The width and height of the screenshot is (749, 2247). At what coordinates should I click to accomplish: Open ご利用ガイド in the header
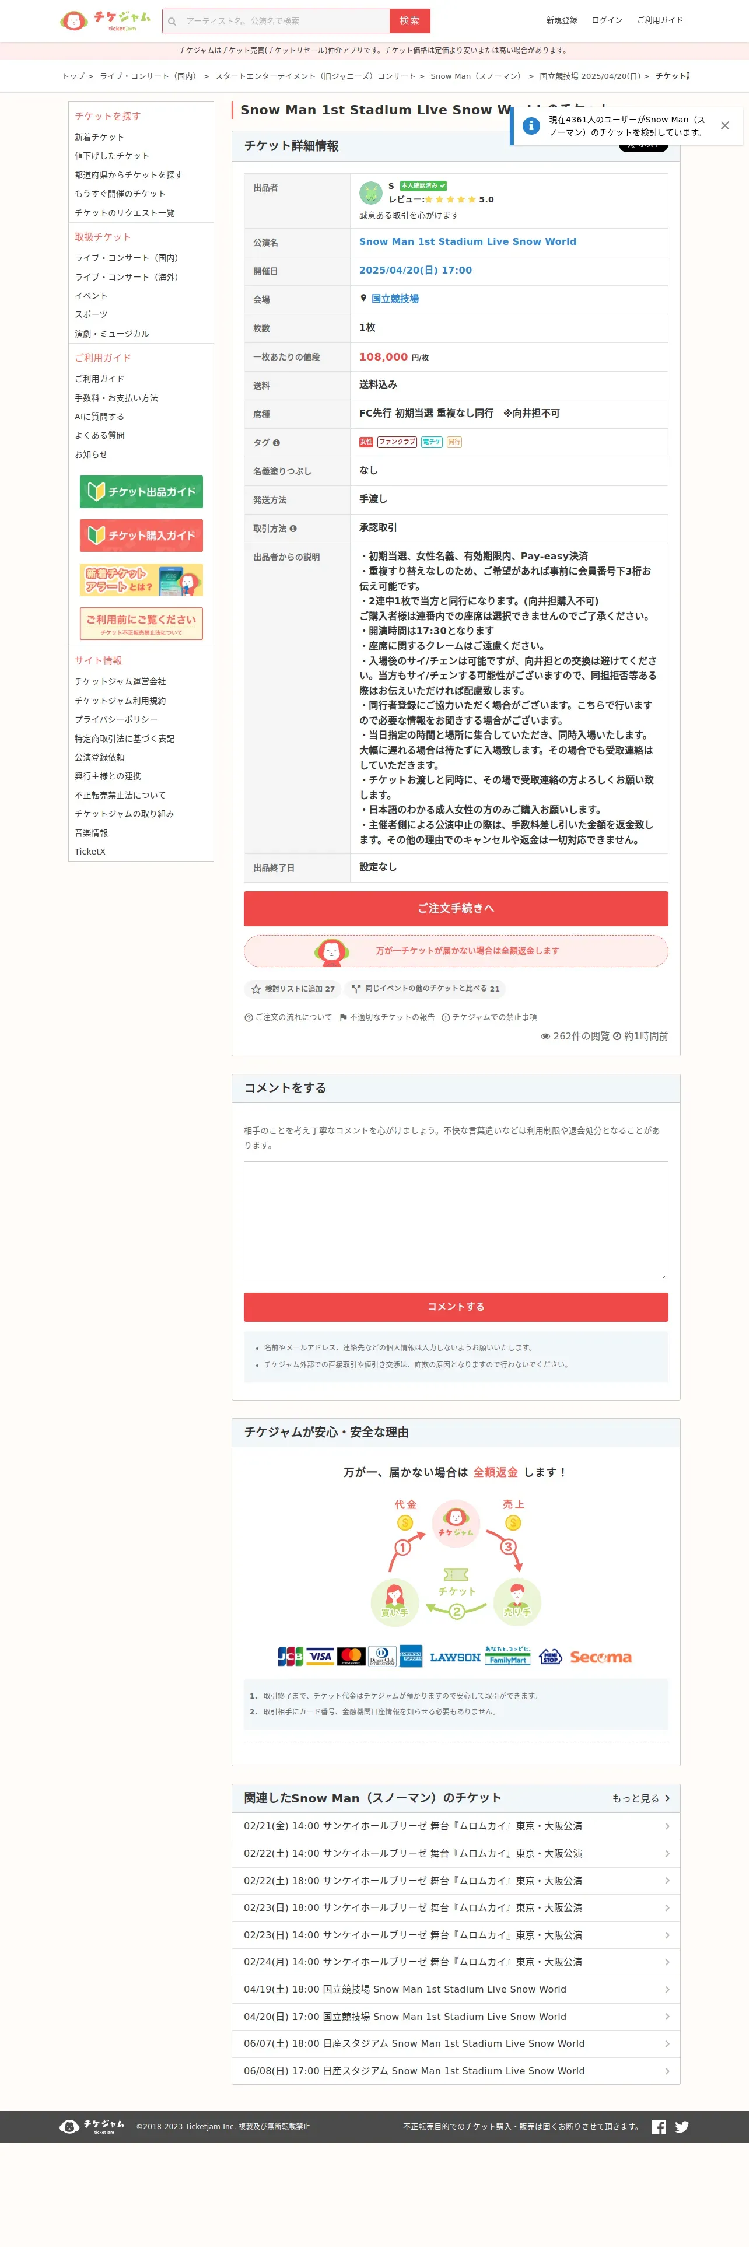[x=660, y=20]
